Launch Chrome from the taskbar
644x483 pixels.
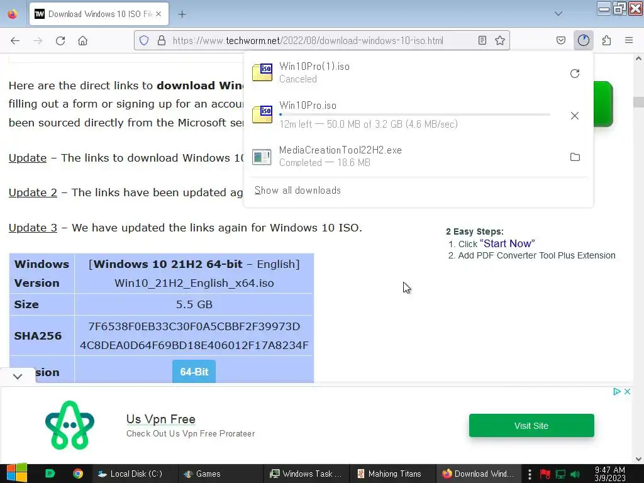(77, 474)
